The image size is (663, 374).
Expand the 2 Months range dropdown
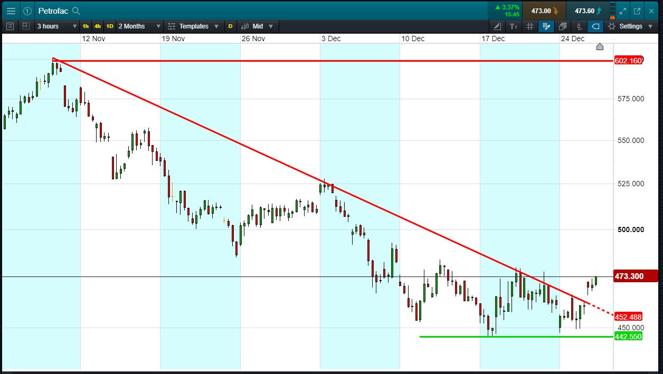[x=139, y=26]
